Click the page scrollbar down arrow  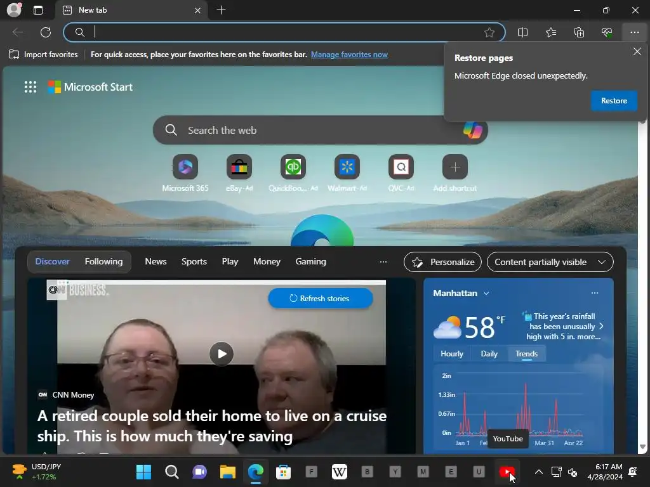point(643,447)
